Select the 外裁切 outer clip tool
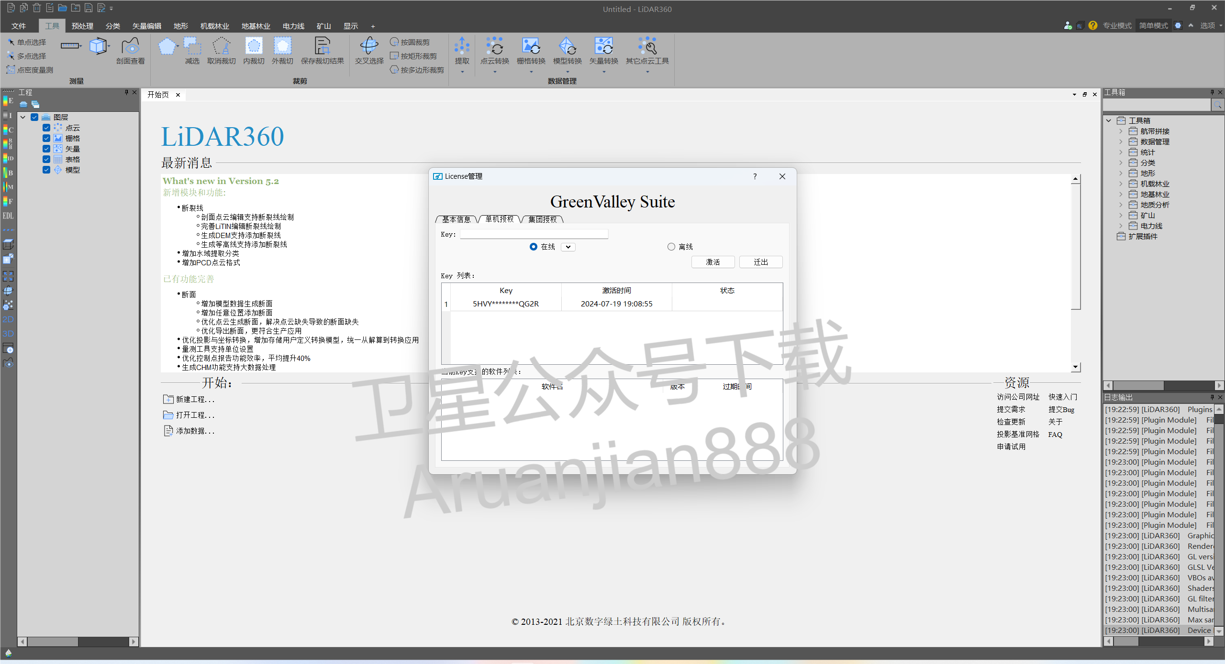This screenshot has width=1225, height=664. (282, 52)
